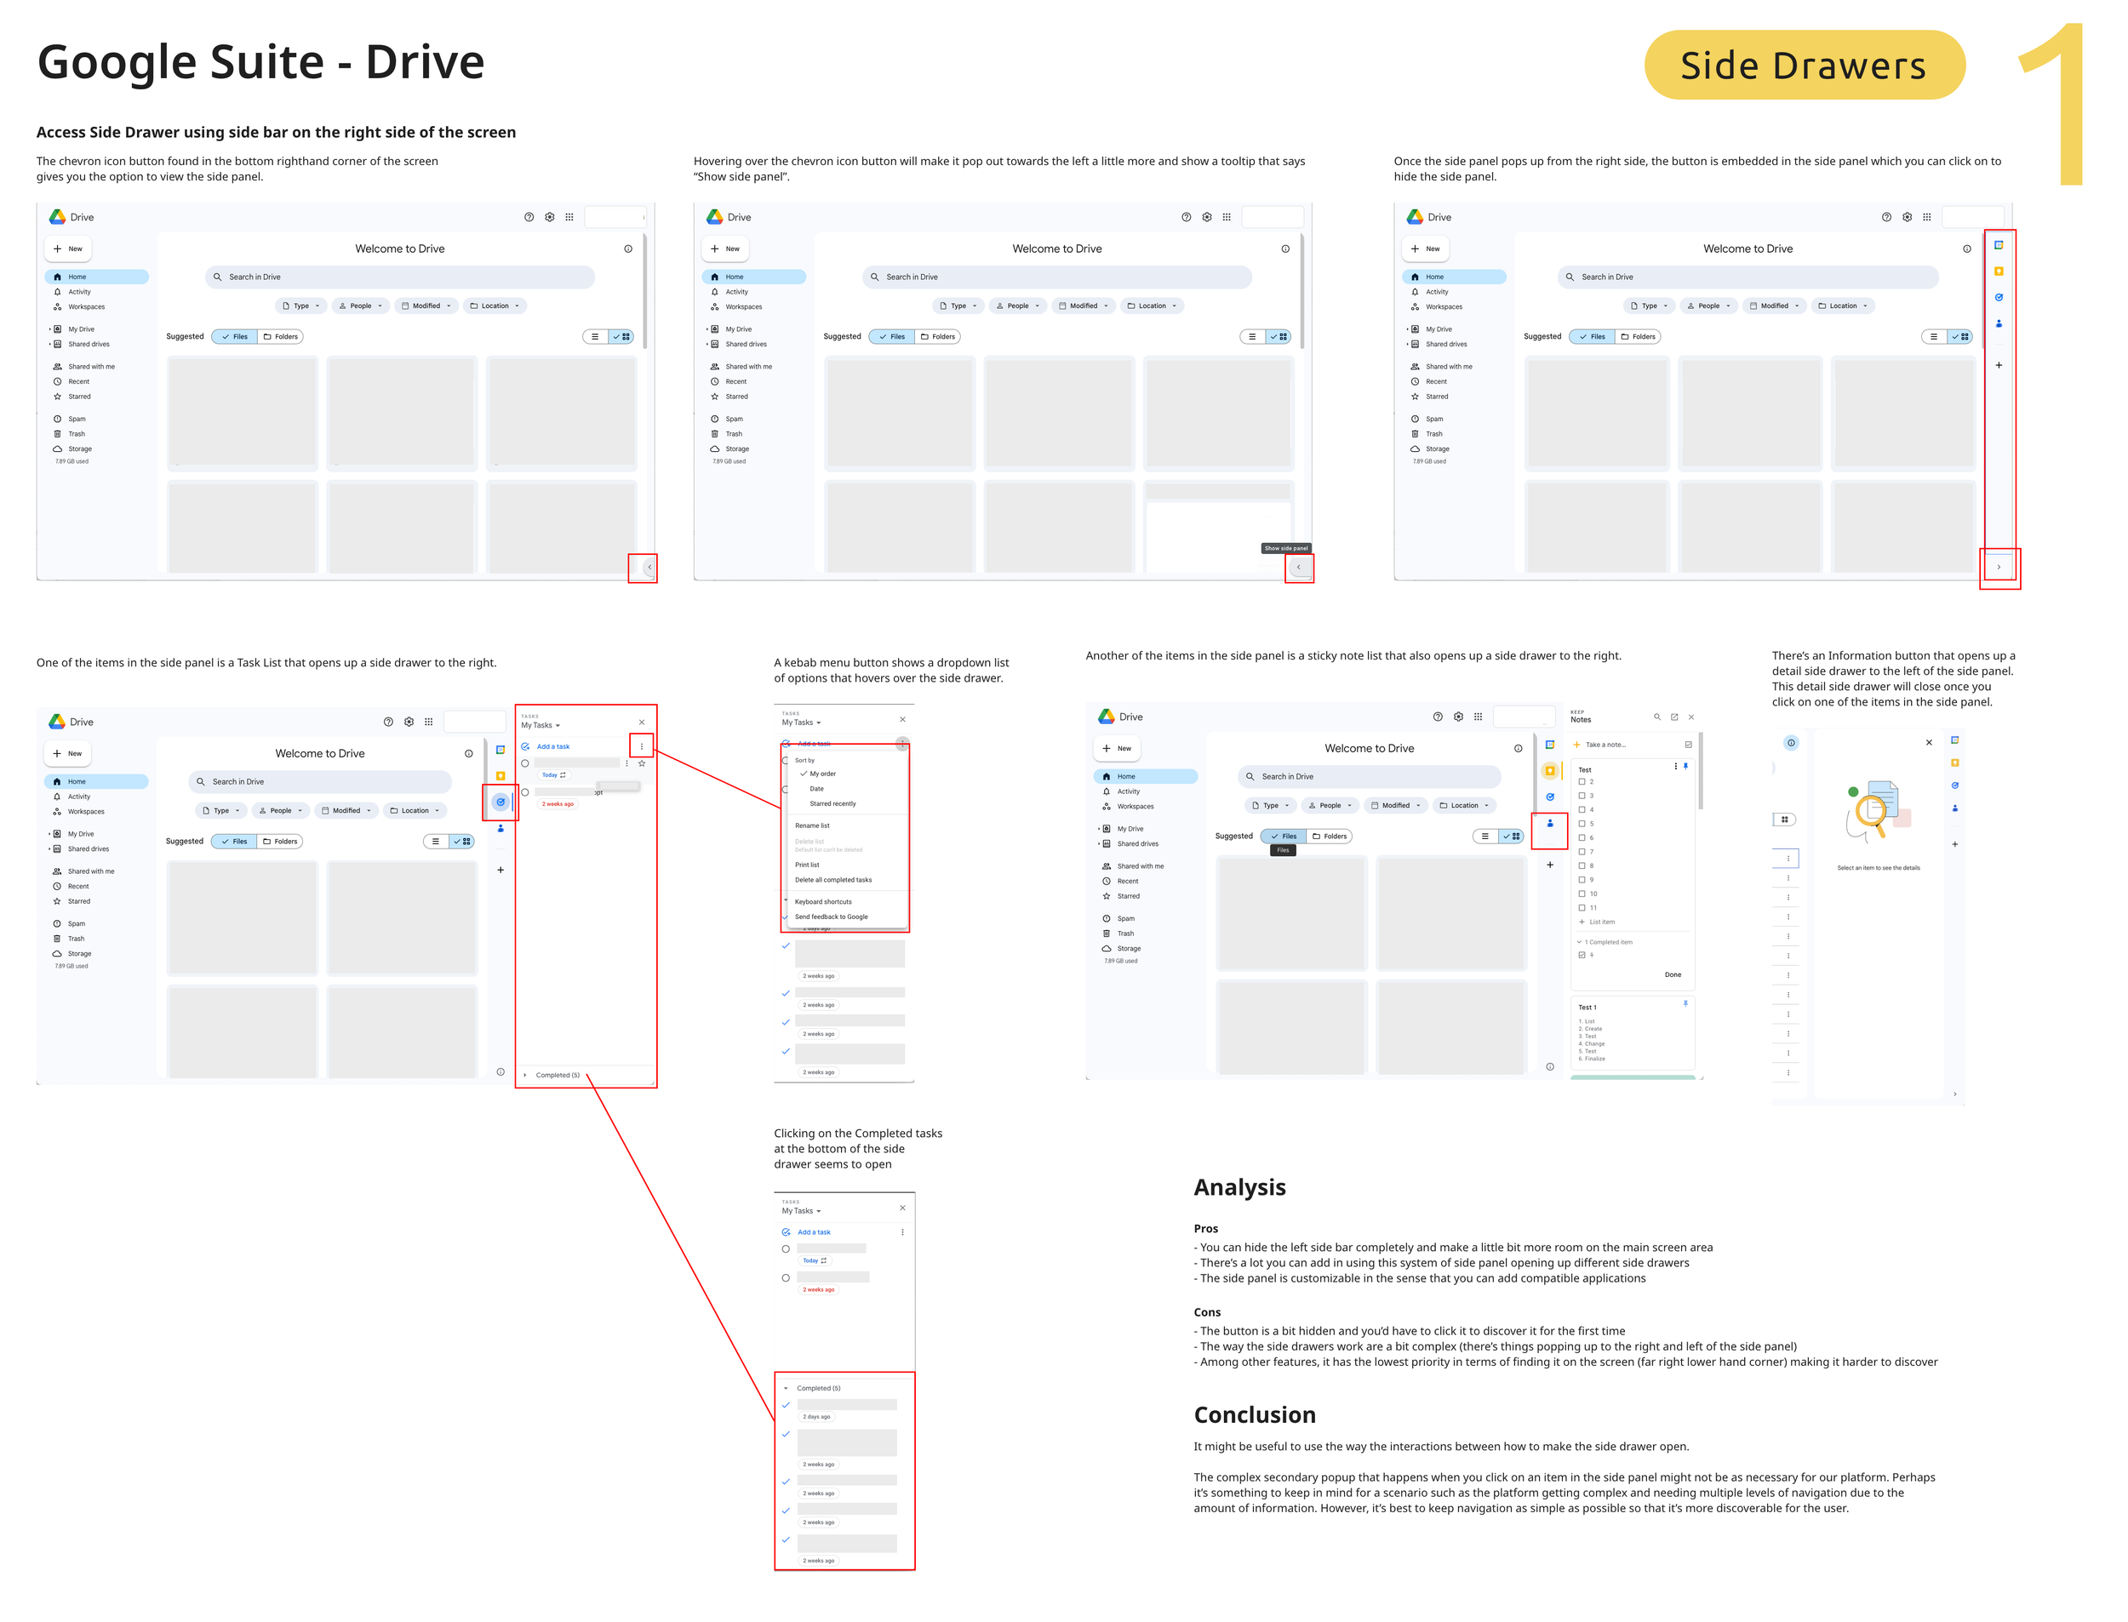Choose Date under Sort by
Screen dimensions: 2128x1622
click(817, 789)
